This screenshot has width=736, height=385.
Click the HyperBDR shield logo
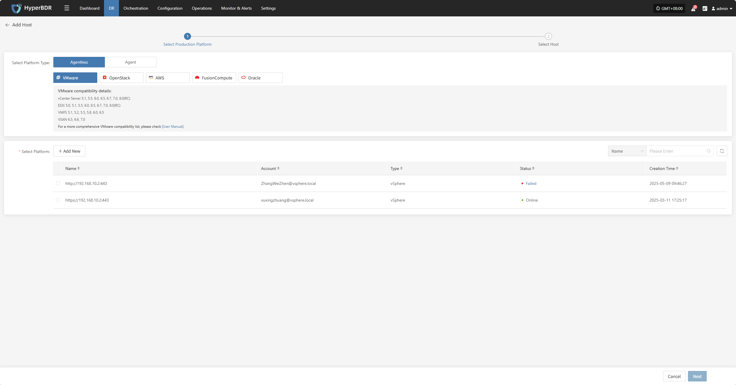(16, 8)
